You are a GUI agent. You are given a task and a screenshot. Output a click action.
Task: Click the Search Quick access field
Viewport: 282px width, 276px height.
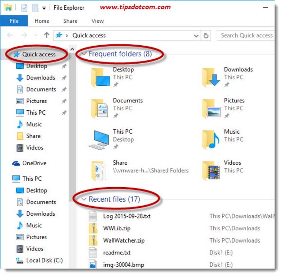(246, 36)
